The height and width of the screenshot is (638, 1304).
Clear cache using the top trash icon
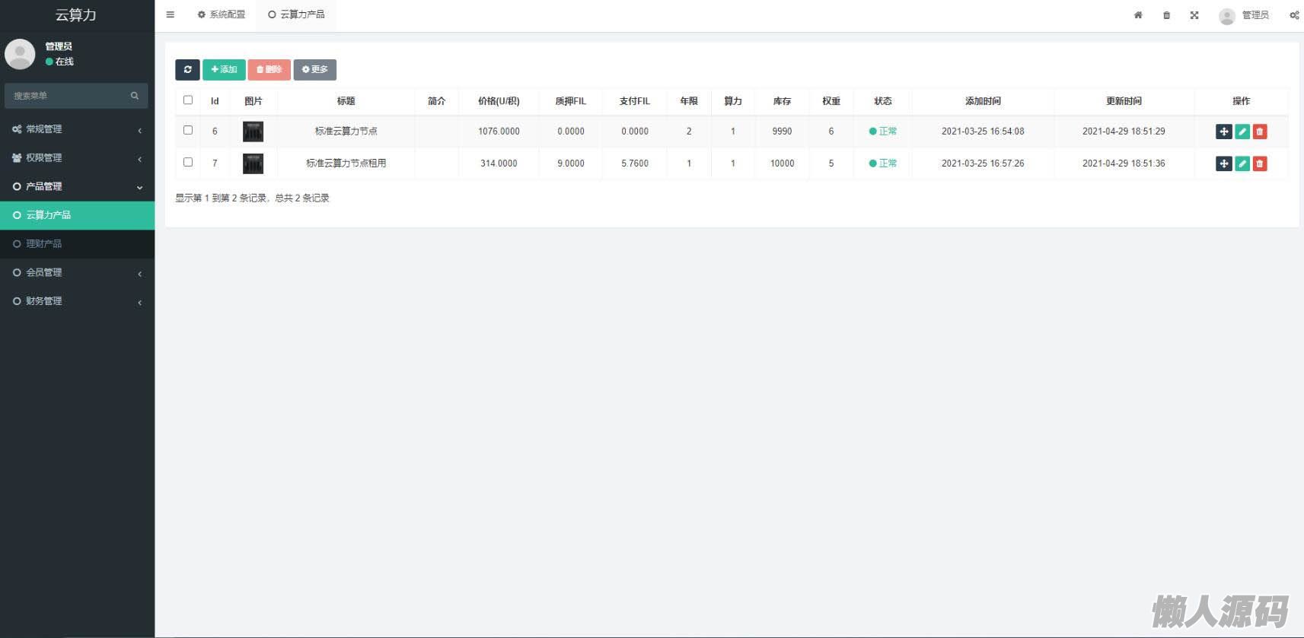pos(1166,15)
